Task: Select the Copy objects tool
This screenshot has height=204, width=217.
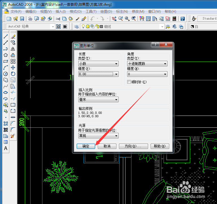Action: tap(13, 43)
